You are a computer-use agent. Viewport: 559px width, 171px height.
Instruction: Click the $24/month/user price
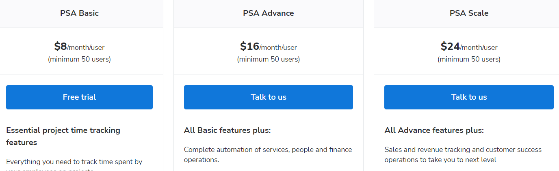click(x=469, y=47)
